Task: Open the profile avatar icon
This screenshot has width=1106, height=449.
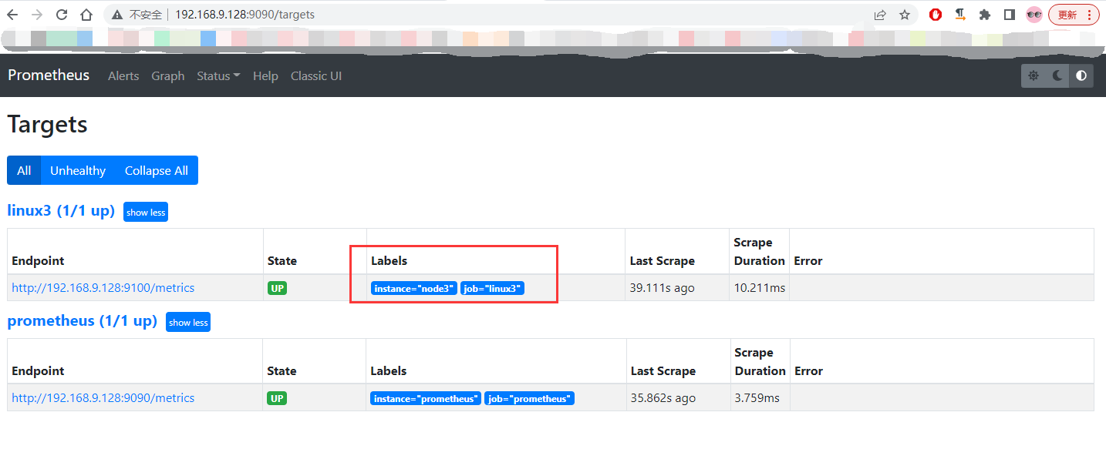Action: click(x=1034, y=15)
